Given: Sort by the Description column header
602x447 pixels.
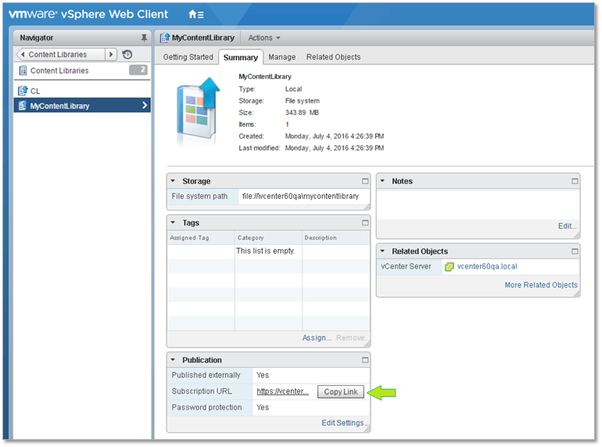Looking at the screenshot, I should tap(336, 238).
